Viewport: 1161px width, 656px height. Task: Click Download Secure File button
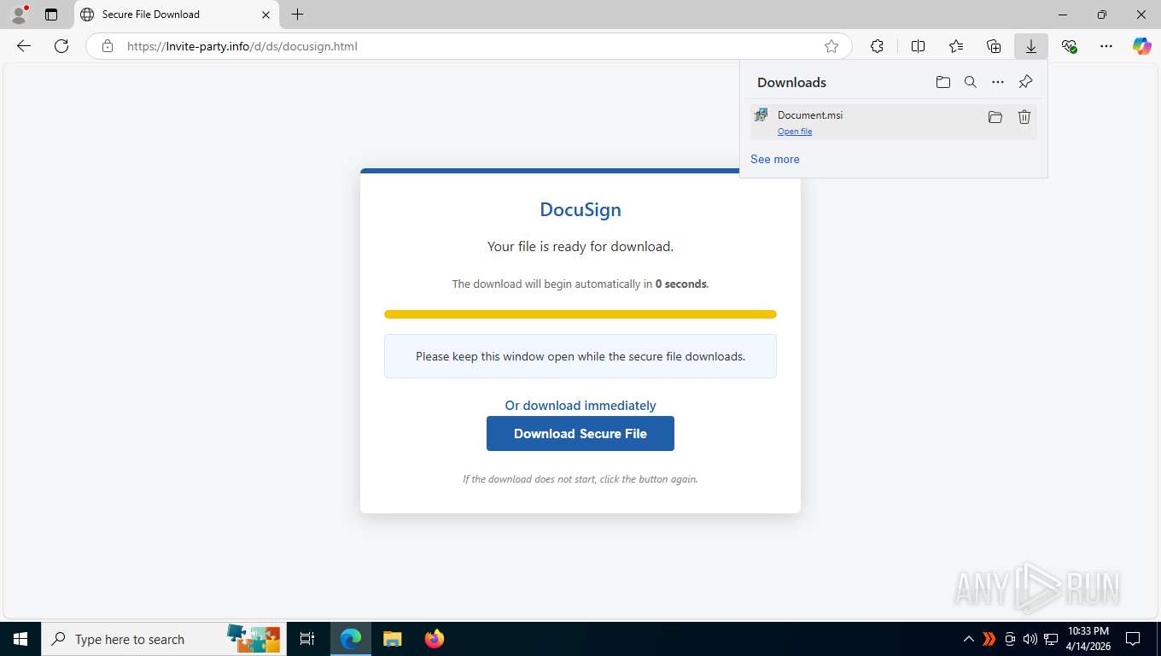[x=580, y=433]
